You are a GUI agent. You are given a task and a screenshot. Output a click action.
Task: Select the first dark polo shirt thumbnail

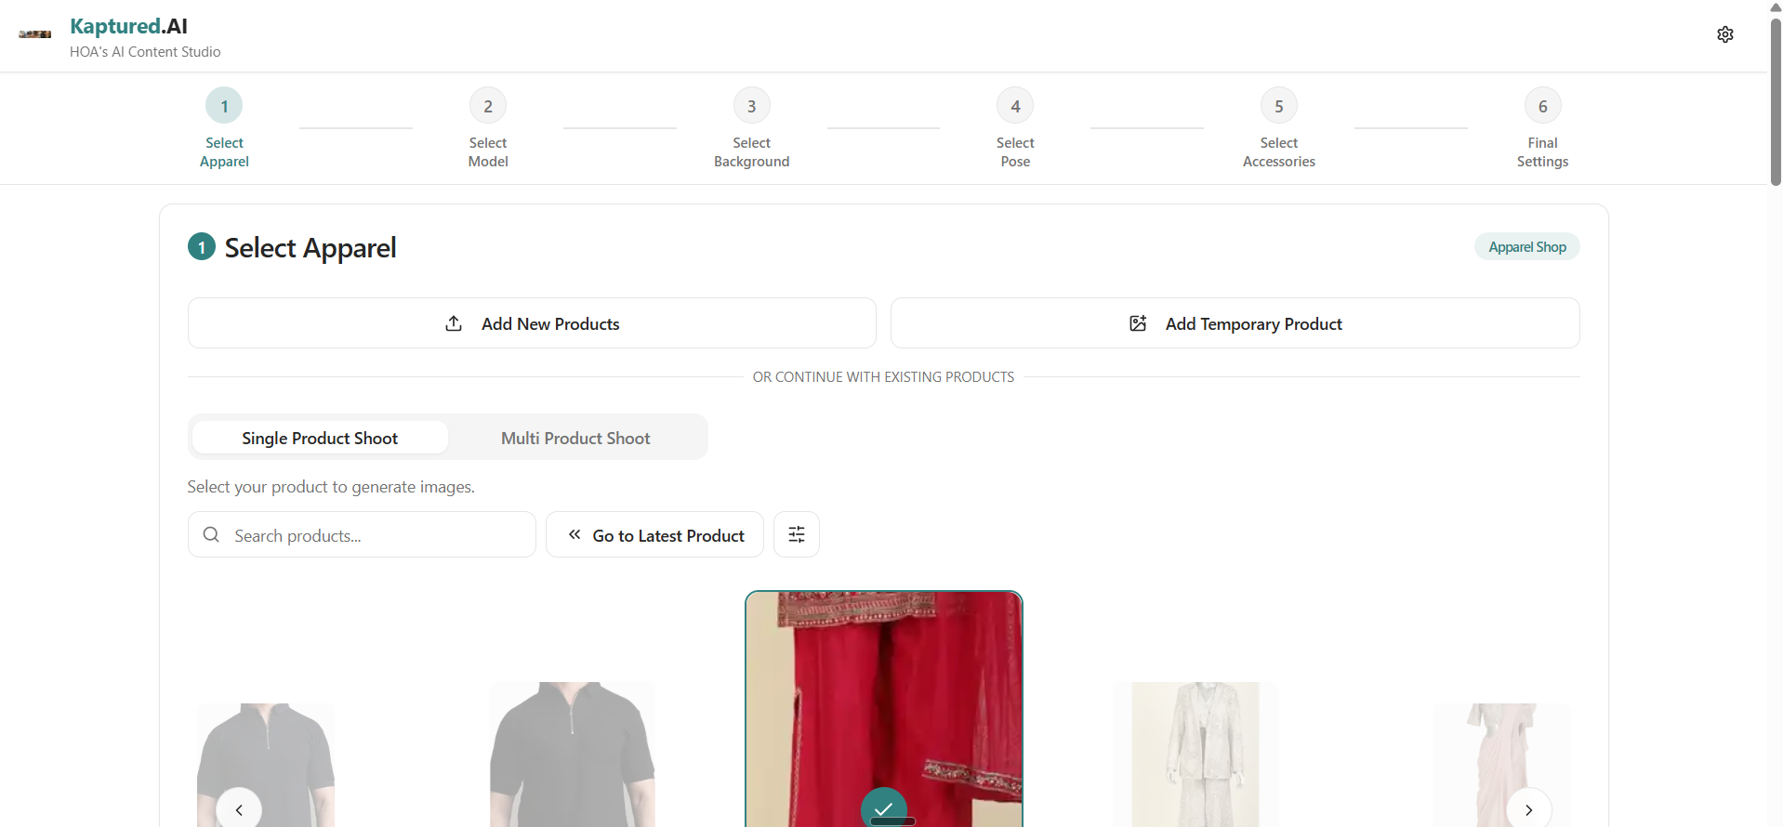point(266,765)
